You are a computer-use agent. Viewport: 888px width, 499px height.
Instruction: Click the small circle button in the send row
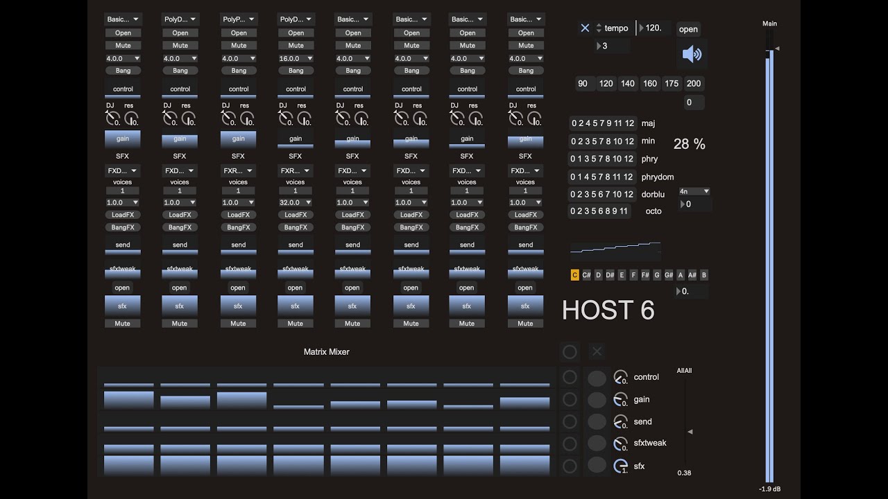(570, 421)
